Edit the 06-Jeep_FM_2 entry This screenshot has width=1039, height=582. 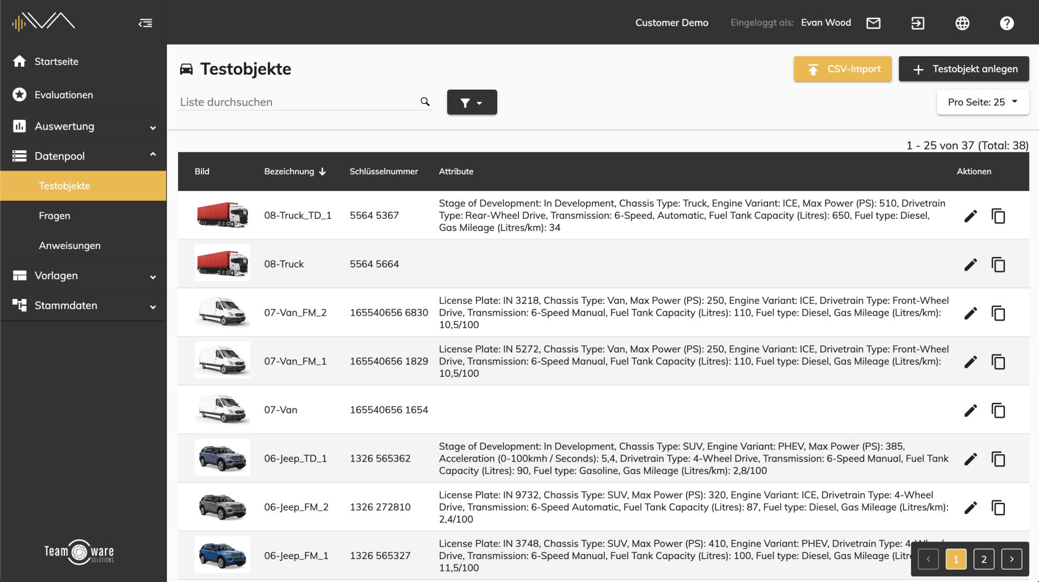click(971, 507)
